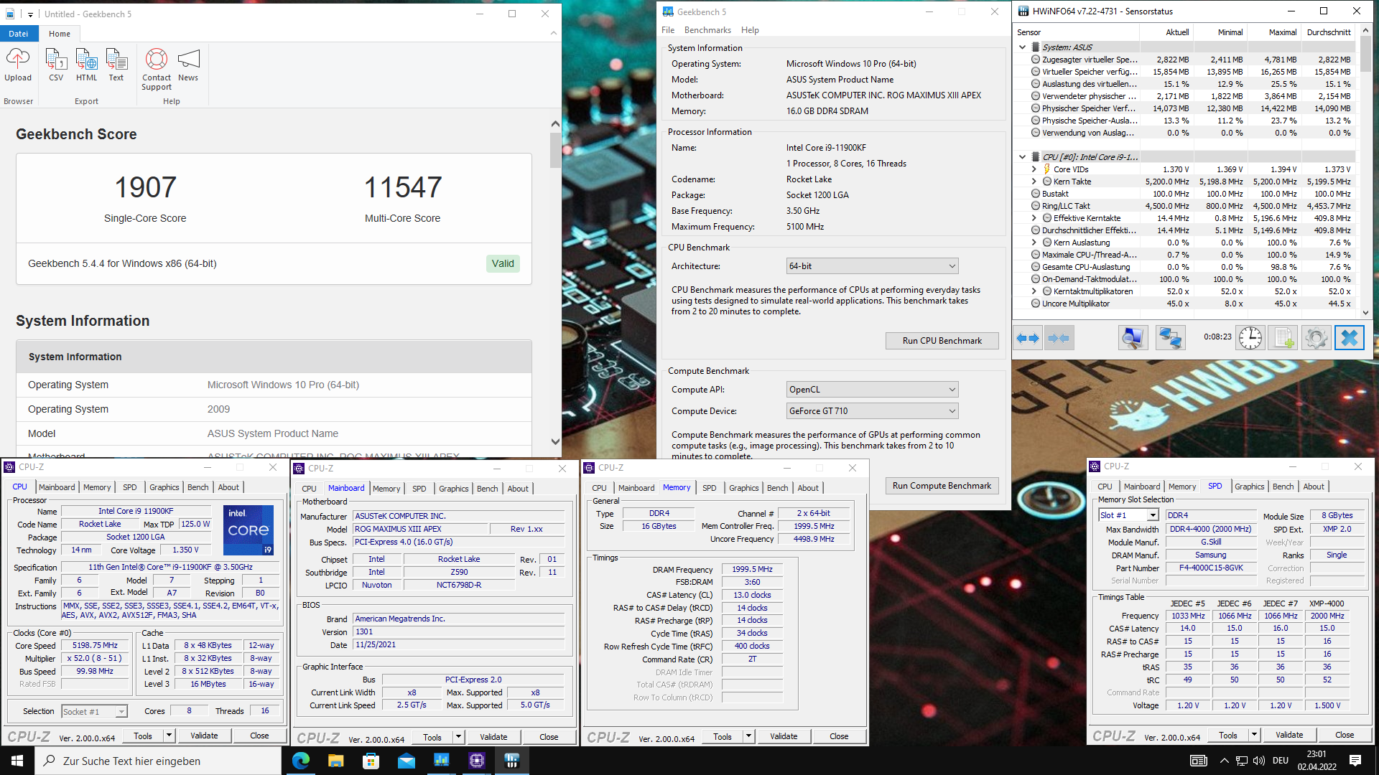Open the notification center icon
This screenshot has height=775, width=1379.
(1355, 761)
